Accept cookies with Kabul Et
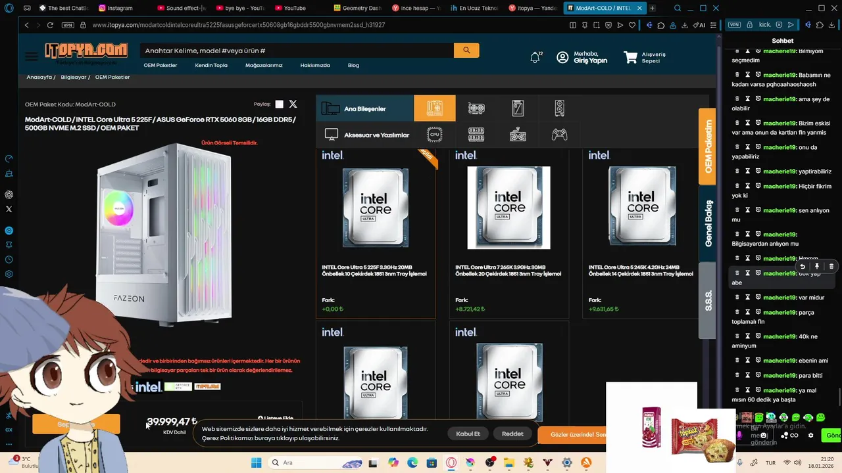Screen dimensions: 842x473 (468, 434)
